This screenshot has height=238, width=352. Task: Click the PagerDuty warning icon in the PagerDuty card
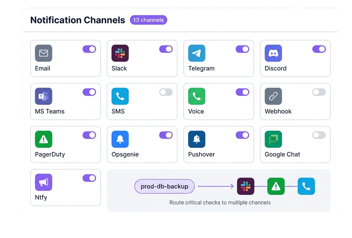click(44, 139)
